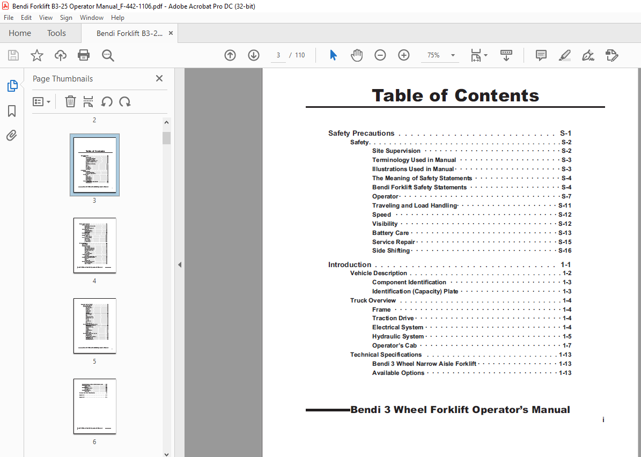Print pages icon in thumbnails toolbar
The width and height of the screenshot is (641, 457).
tap(88, 101)
